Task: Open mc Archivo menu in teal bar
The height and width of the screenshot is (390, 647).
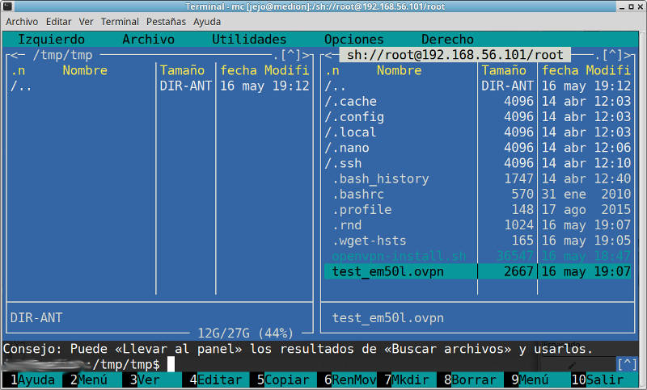Action: [x=149, y=40]
